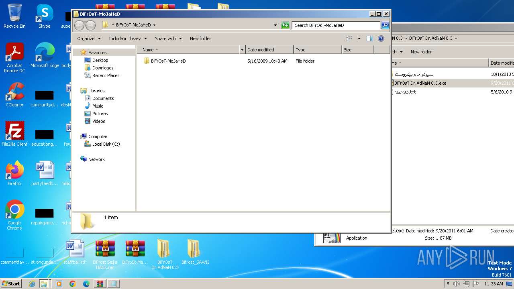Sort by the Size column header
514x289 pixels.
pyautogui.click(x=358, y=50)
